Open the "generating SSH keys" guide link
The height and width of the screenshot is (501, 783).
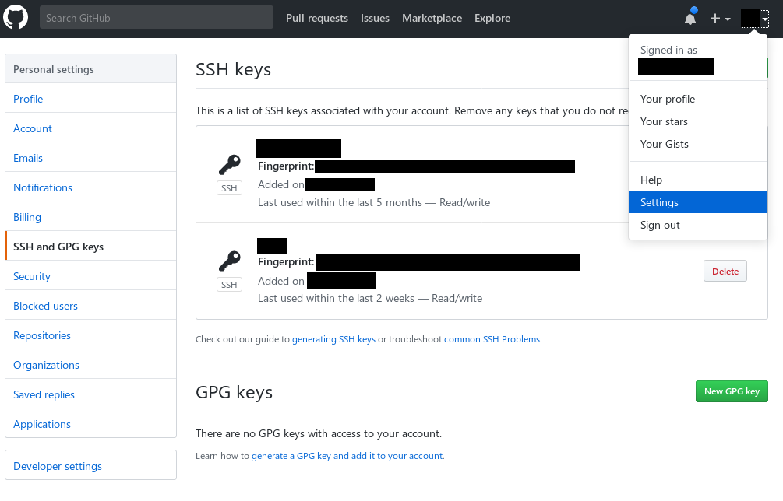333,339
